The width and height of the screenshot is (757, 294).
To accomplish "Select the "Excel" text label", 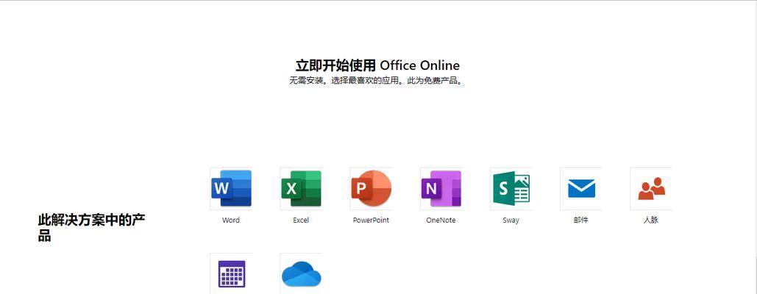I will pos(301,220).
